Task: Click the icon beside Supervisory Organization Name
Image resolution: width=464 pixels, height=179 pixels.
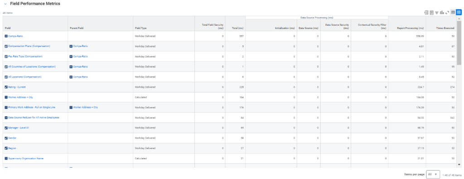Action: coord(6,159)
